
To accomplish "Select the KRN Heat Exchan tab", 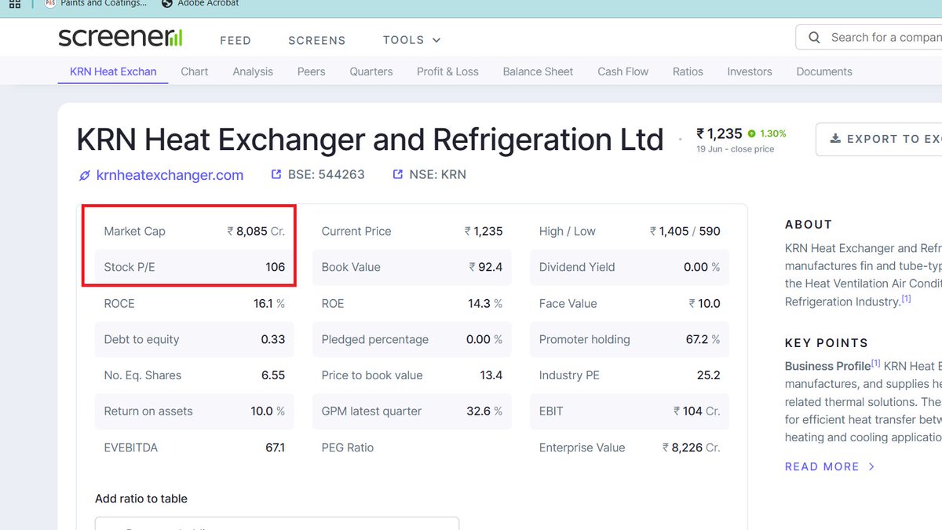I will click(113, 71).
